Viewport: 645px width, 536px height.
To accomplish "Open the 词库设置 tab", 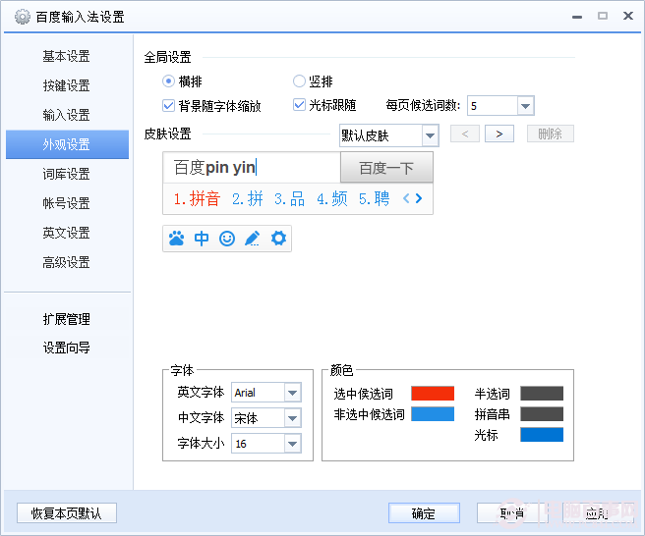I will pyautogui.click(x=66, y=174).
